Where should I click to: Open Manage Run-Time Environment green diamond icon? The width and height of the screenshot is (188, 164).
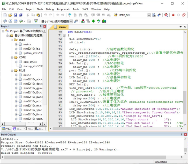93,21
